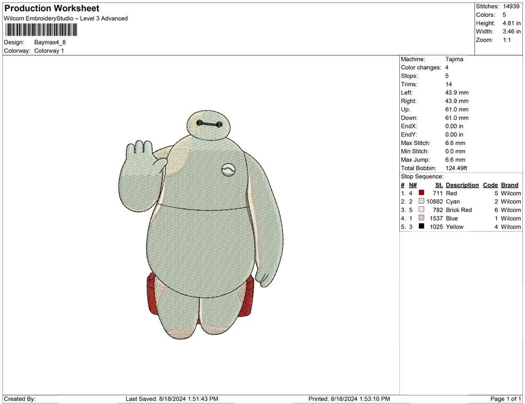Click the Width value 3.46 in
The width and height of the screenshot is (525, 404).
511,31
